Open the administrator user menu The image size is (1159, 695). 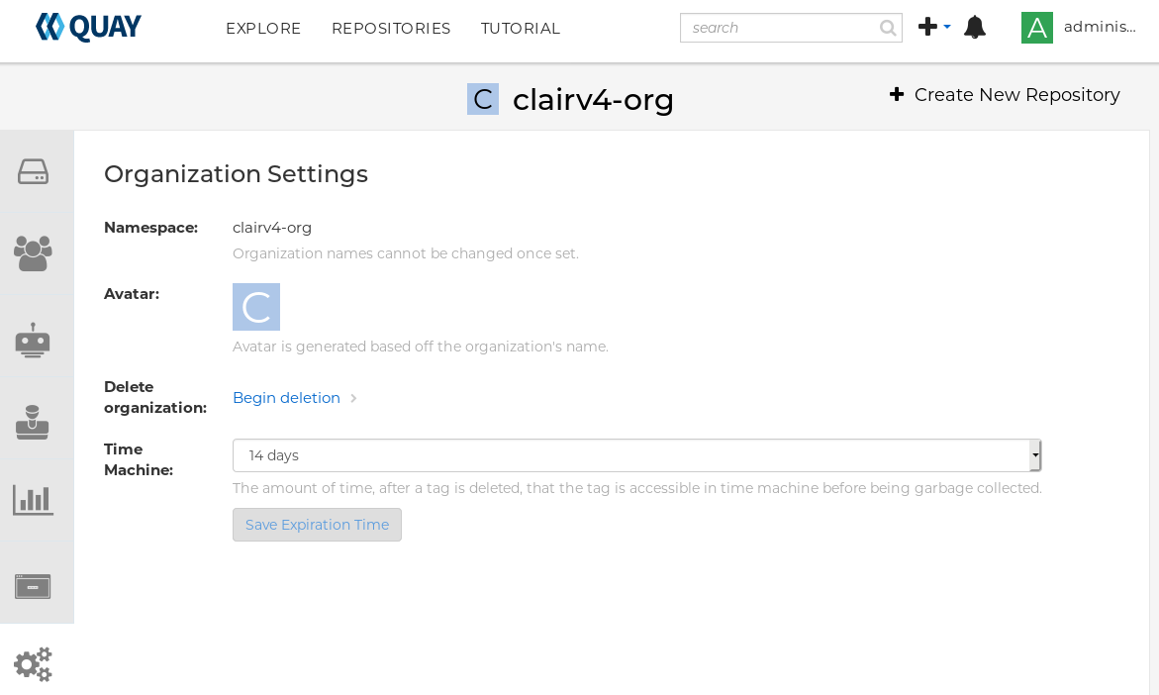tap(1079, 28)
